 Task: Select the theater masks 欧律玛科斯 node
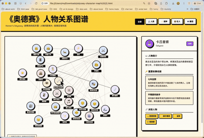click(93, 84)
